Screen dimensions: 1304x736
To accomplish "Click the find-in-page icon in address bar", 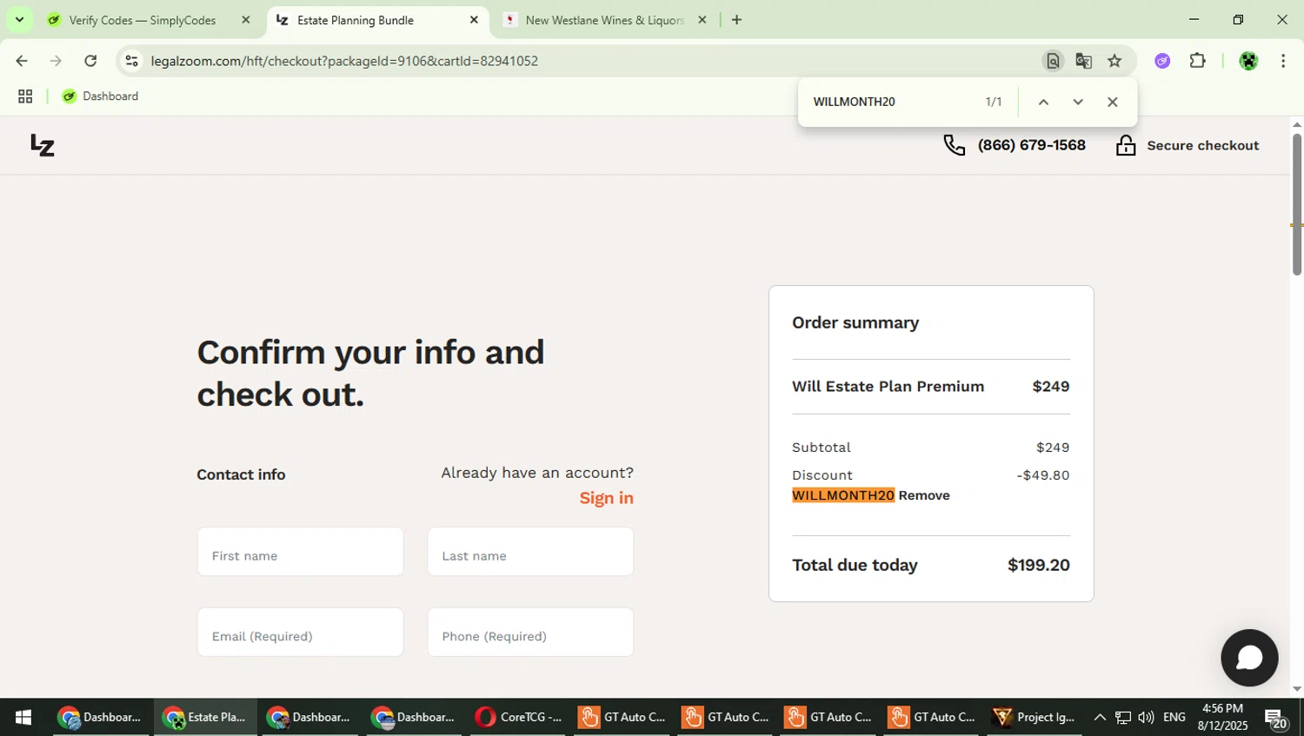I will pos(1053,61).
